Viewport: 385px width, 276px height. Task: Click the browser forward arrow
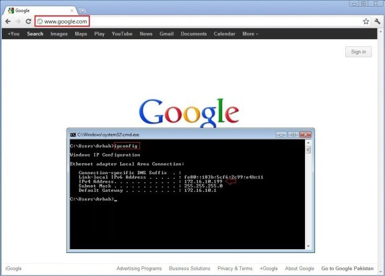point(18,21)
